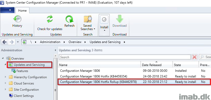Image resolution: width=211 pixels, height=100 pixels.
Task: Expand Cloud Services folder
Action: [x=5, y=83]
